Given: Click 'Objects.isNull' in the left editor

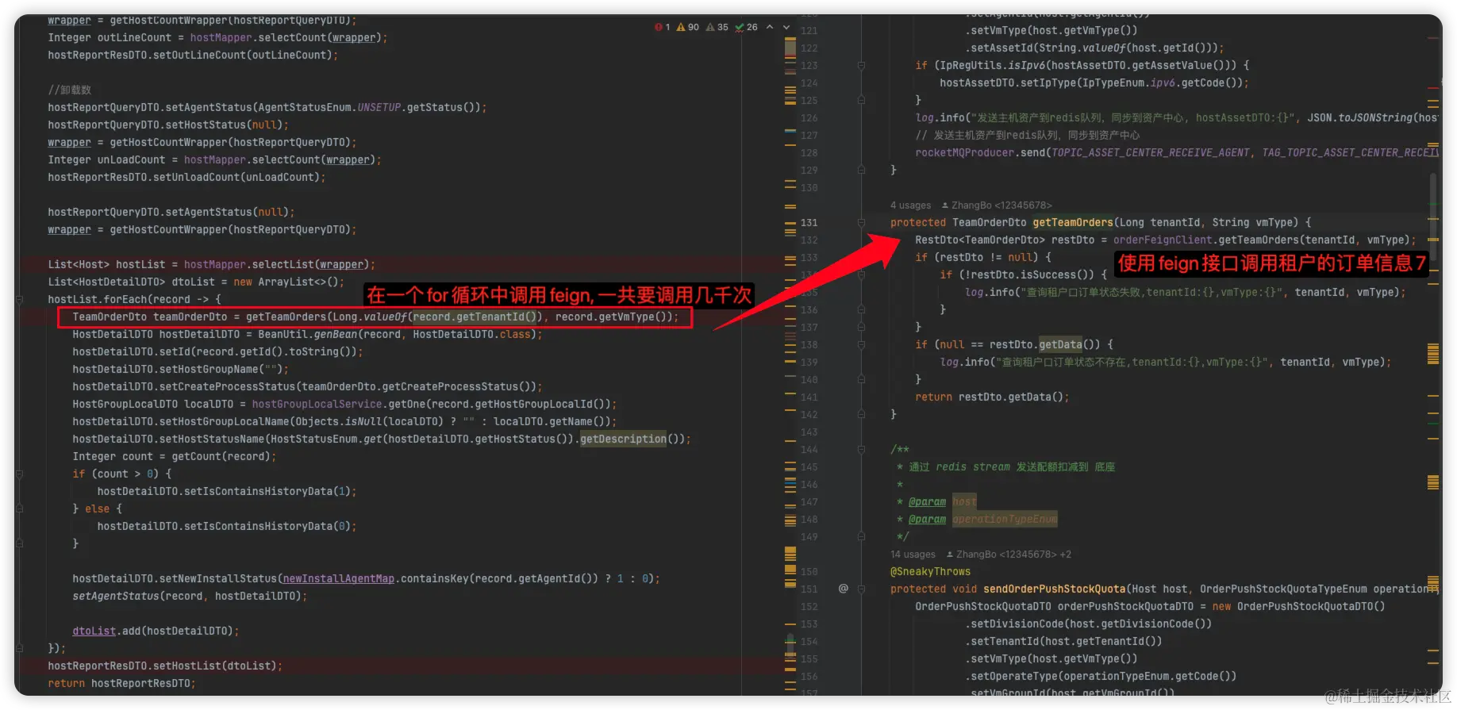Looking at the screenshot, I should pos(338,422).
